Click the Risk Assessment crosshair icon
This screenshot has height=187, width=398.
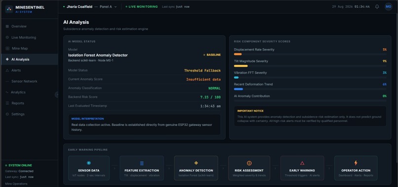point(249,163)
